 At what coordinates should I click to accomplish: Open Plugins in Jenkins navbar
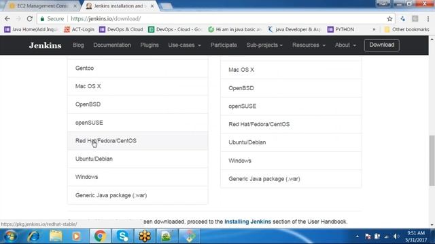150,45
